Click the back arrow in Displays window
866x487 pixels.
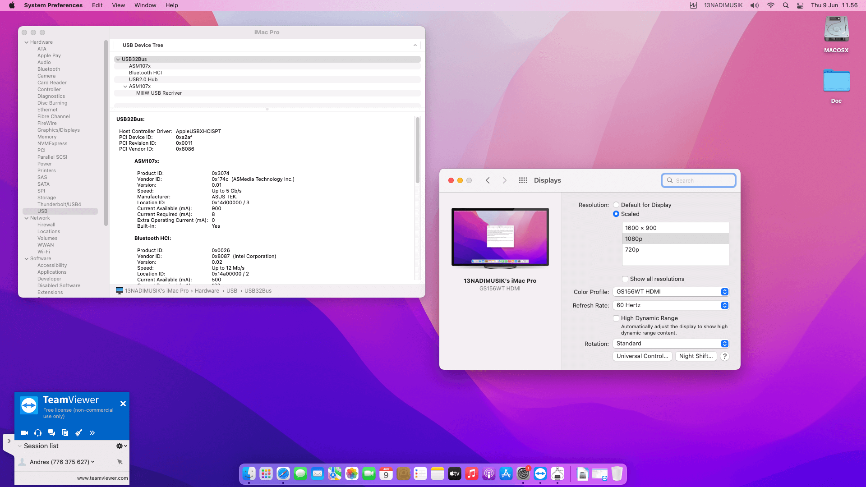pos(488,180)
